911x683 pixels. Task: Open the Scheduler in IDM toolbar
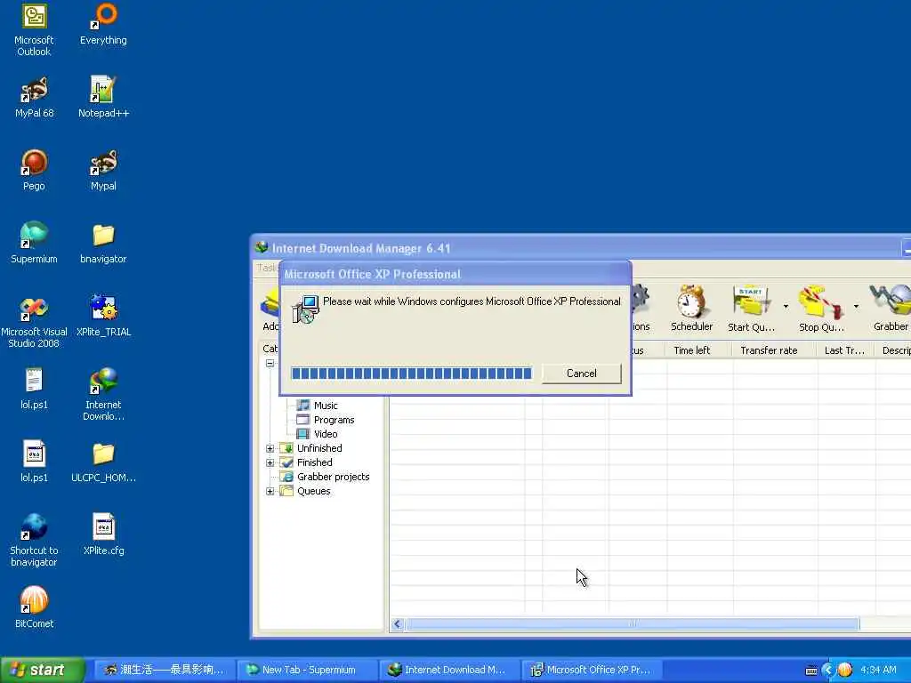pos(691,309)
